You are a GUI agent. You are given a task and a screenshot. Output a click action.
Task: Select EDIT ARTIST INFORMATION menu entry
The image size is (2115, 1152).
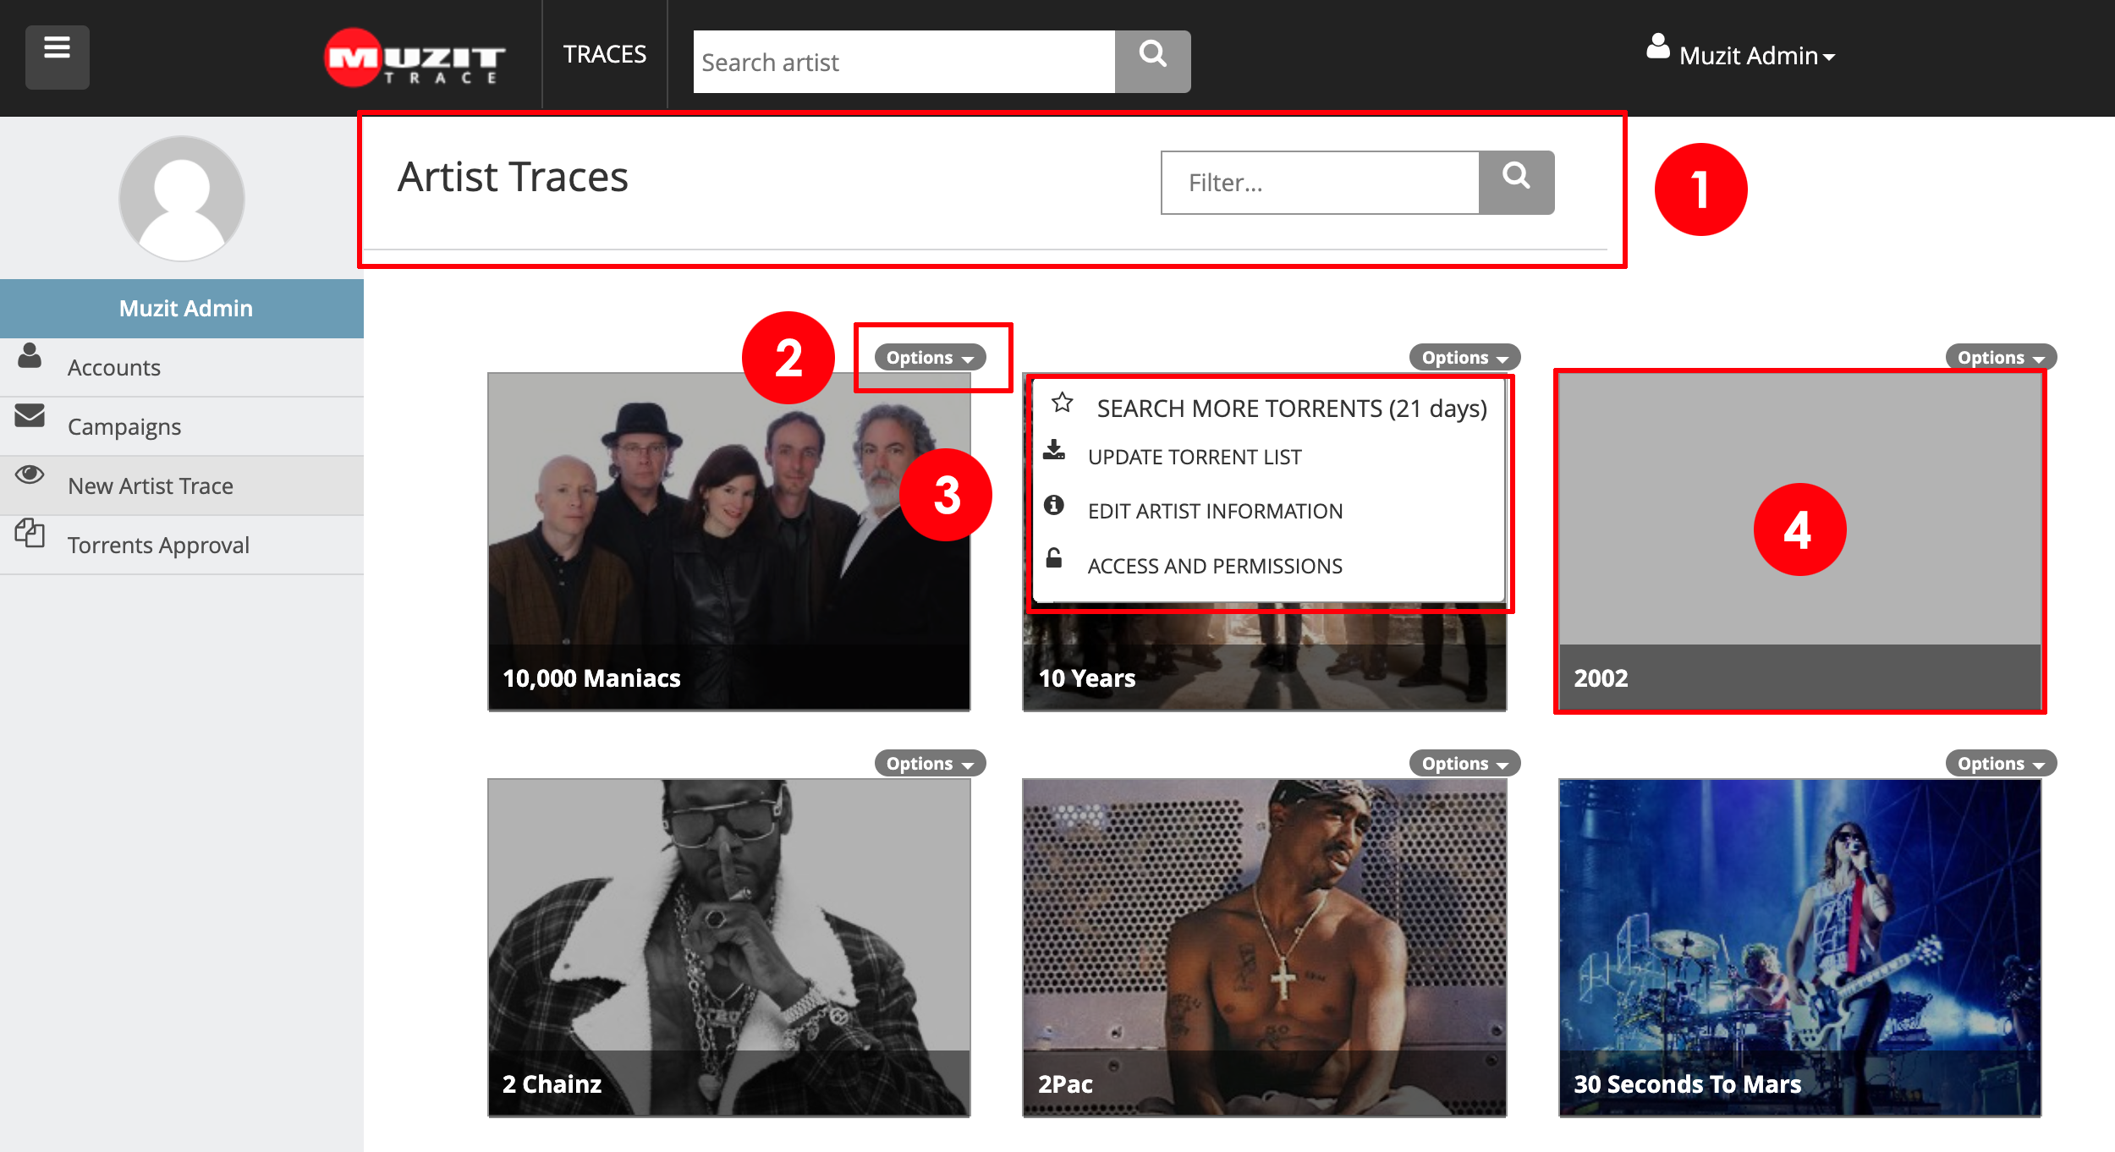click(1268, 511)
